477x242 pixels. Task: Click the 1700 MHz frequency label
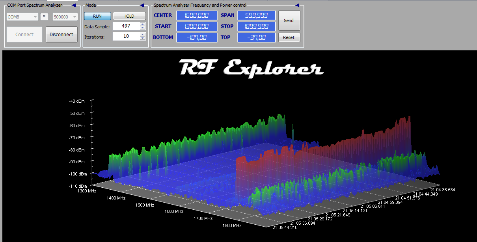pos(203,218)
